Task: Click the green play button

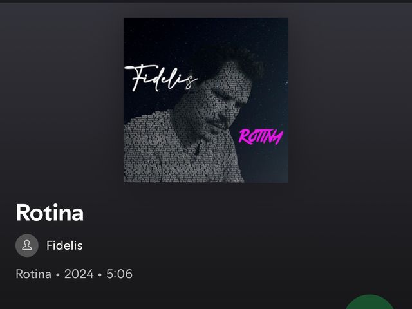Action: (x=370, y=302)
